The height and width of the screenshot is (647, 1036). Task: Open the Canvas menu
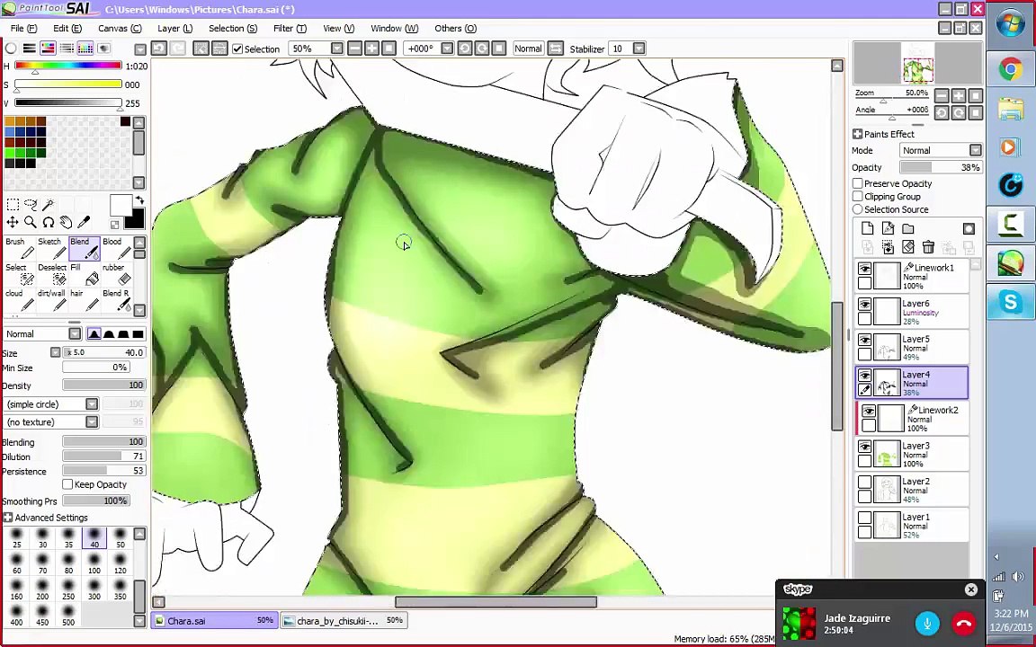point(120,29)
